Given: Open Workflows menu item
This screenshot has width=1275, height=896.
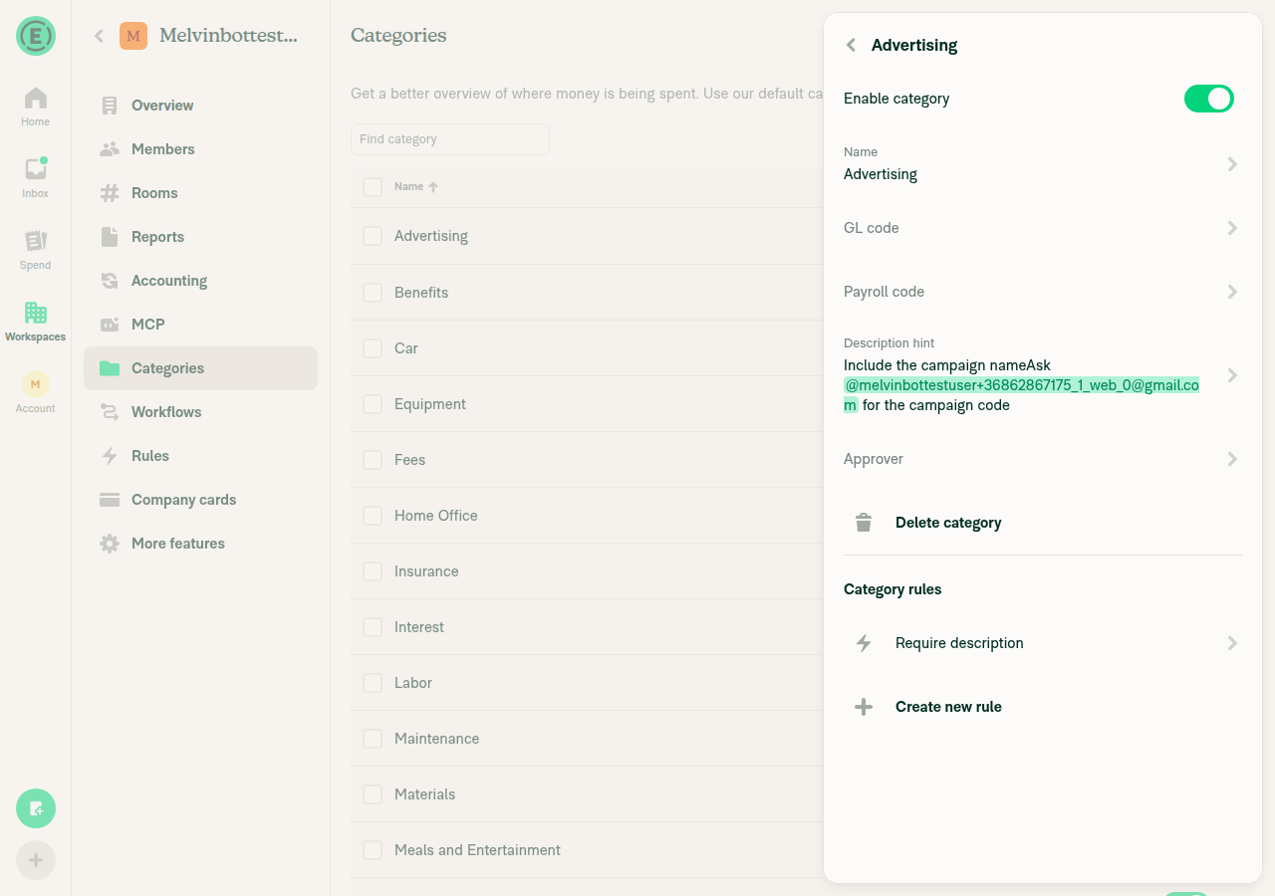Looking at the screenshot, I should coord(200,412).
